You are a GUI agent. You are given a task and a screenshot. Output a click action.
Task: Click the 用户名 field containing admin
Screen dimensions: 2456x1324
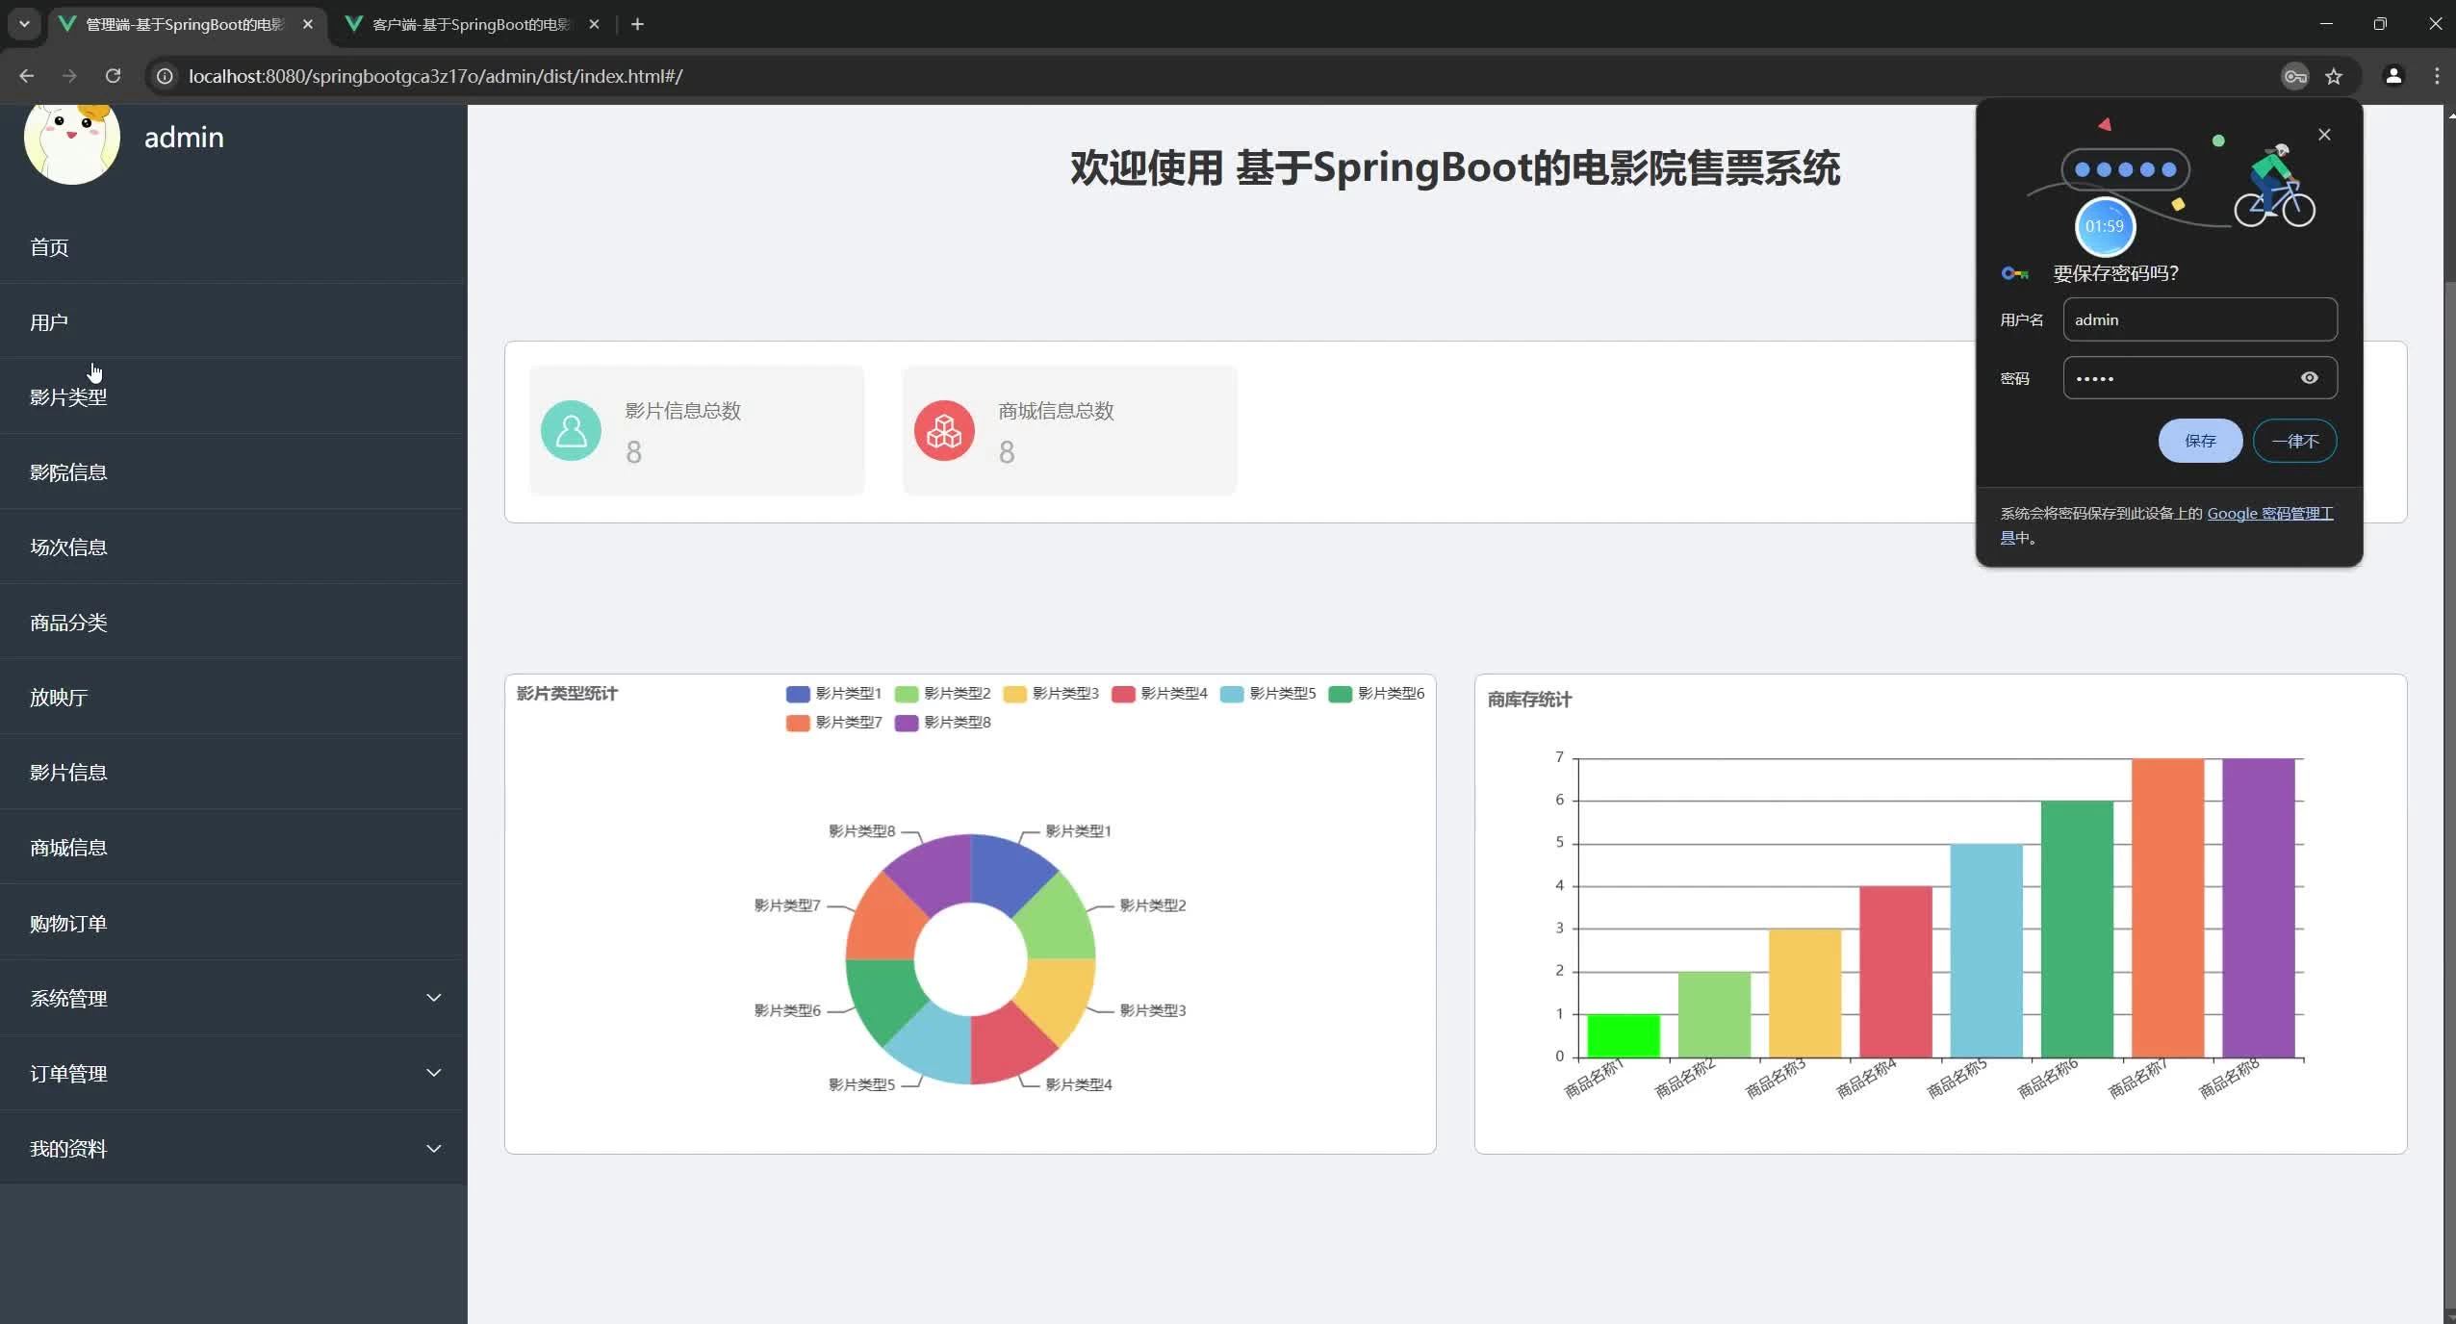tap(2199, 319)
